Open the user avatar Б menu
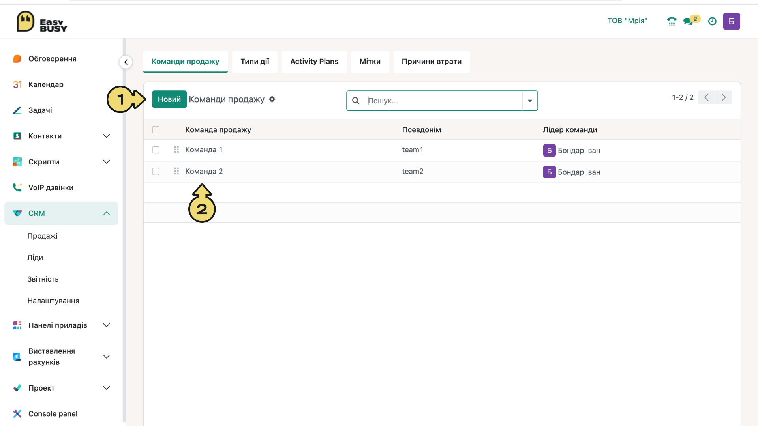The height and width of the screenshot is (426, 758). click(732, 21)
